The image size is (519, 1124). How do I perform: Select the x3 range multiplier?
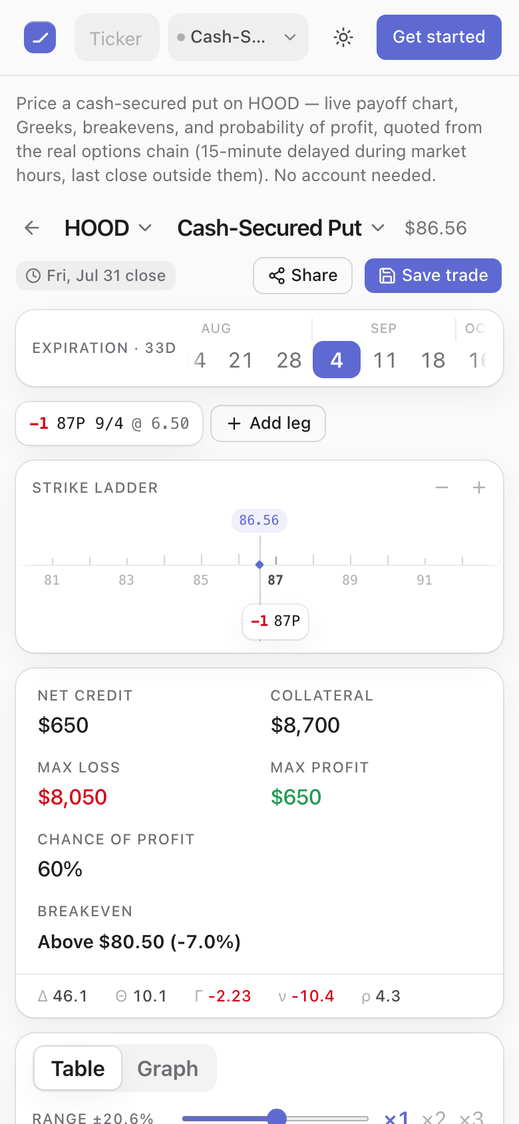coord(471,1117)
